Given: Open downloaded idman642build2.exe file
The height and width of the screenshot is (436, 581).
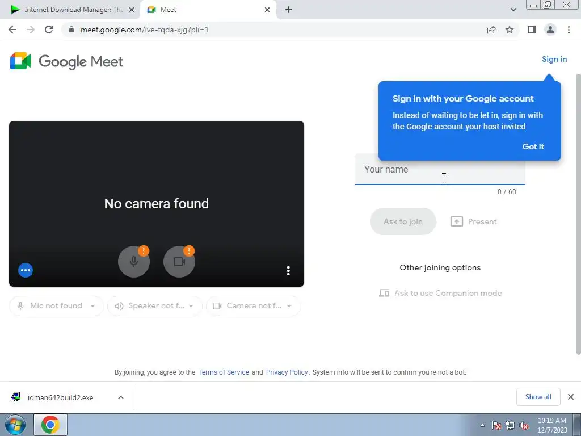Looking at the screenshot, I should [60, 397].
